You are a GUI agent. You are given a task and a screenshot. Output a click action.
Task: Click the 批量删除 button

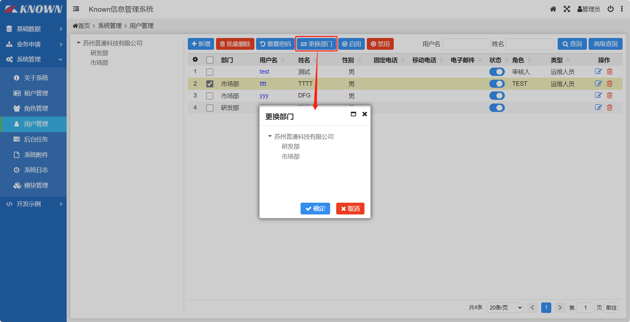pyautogui.click(x=235, y=44)
